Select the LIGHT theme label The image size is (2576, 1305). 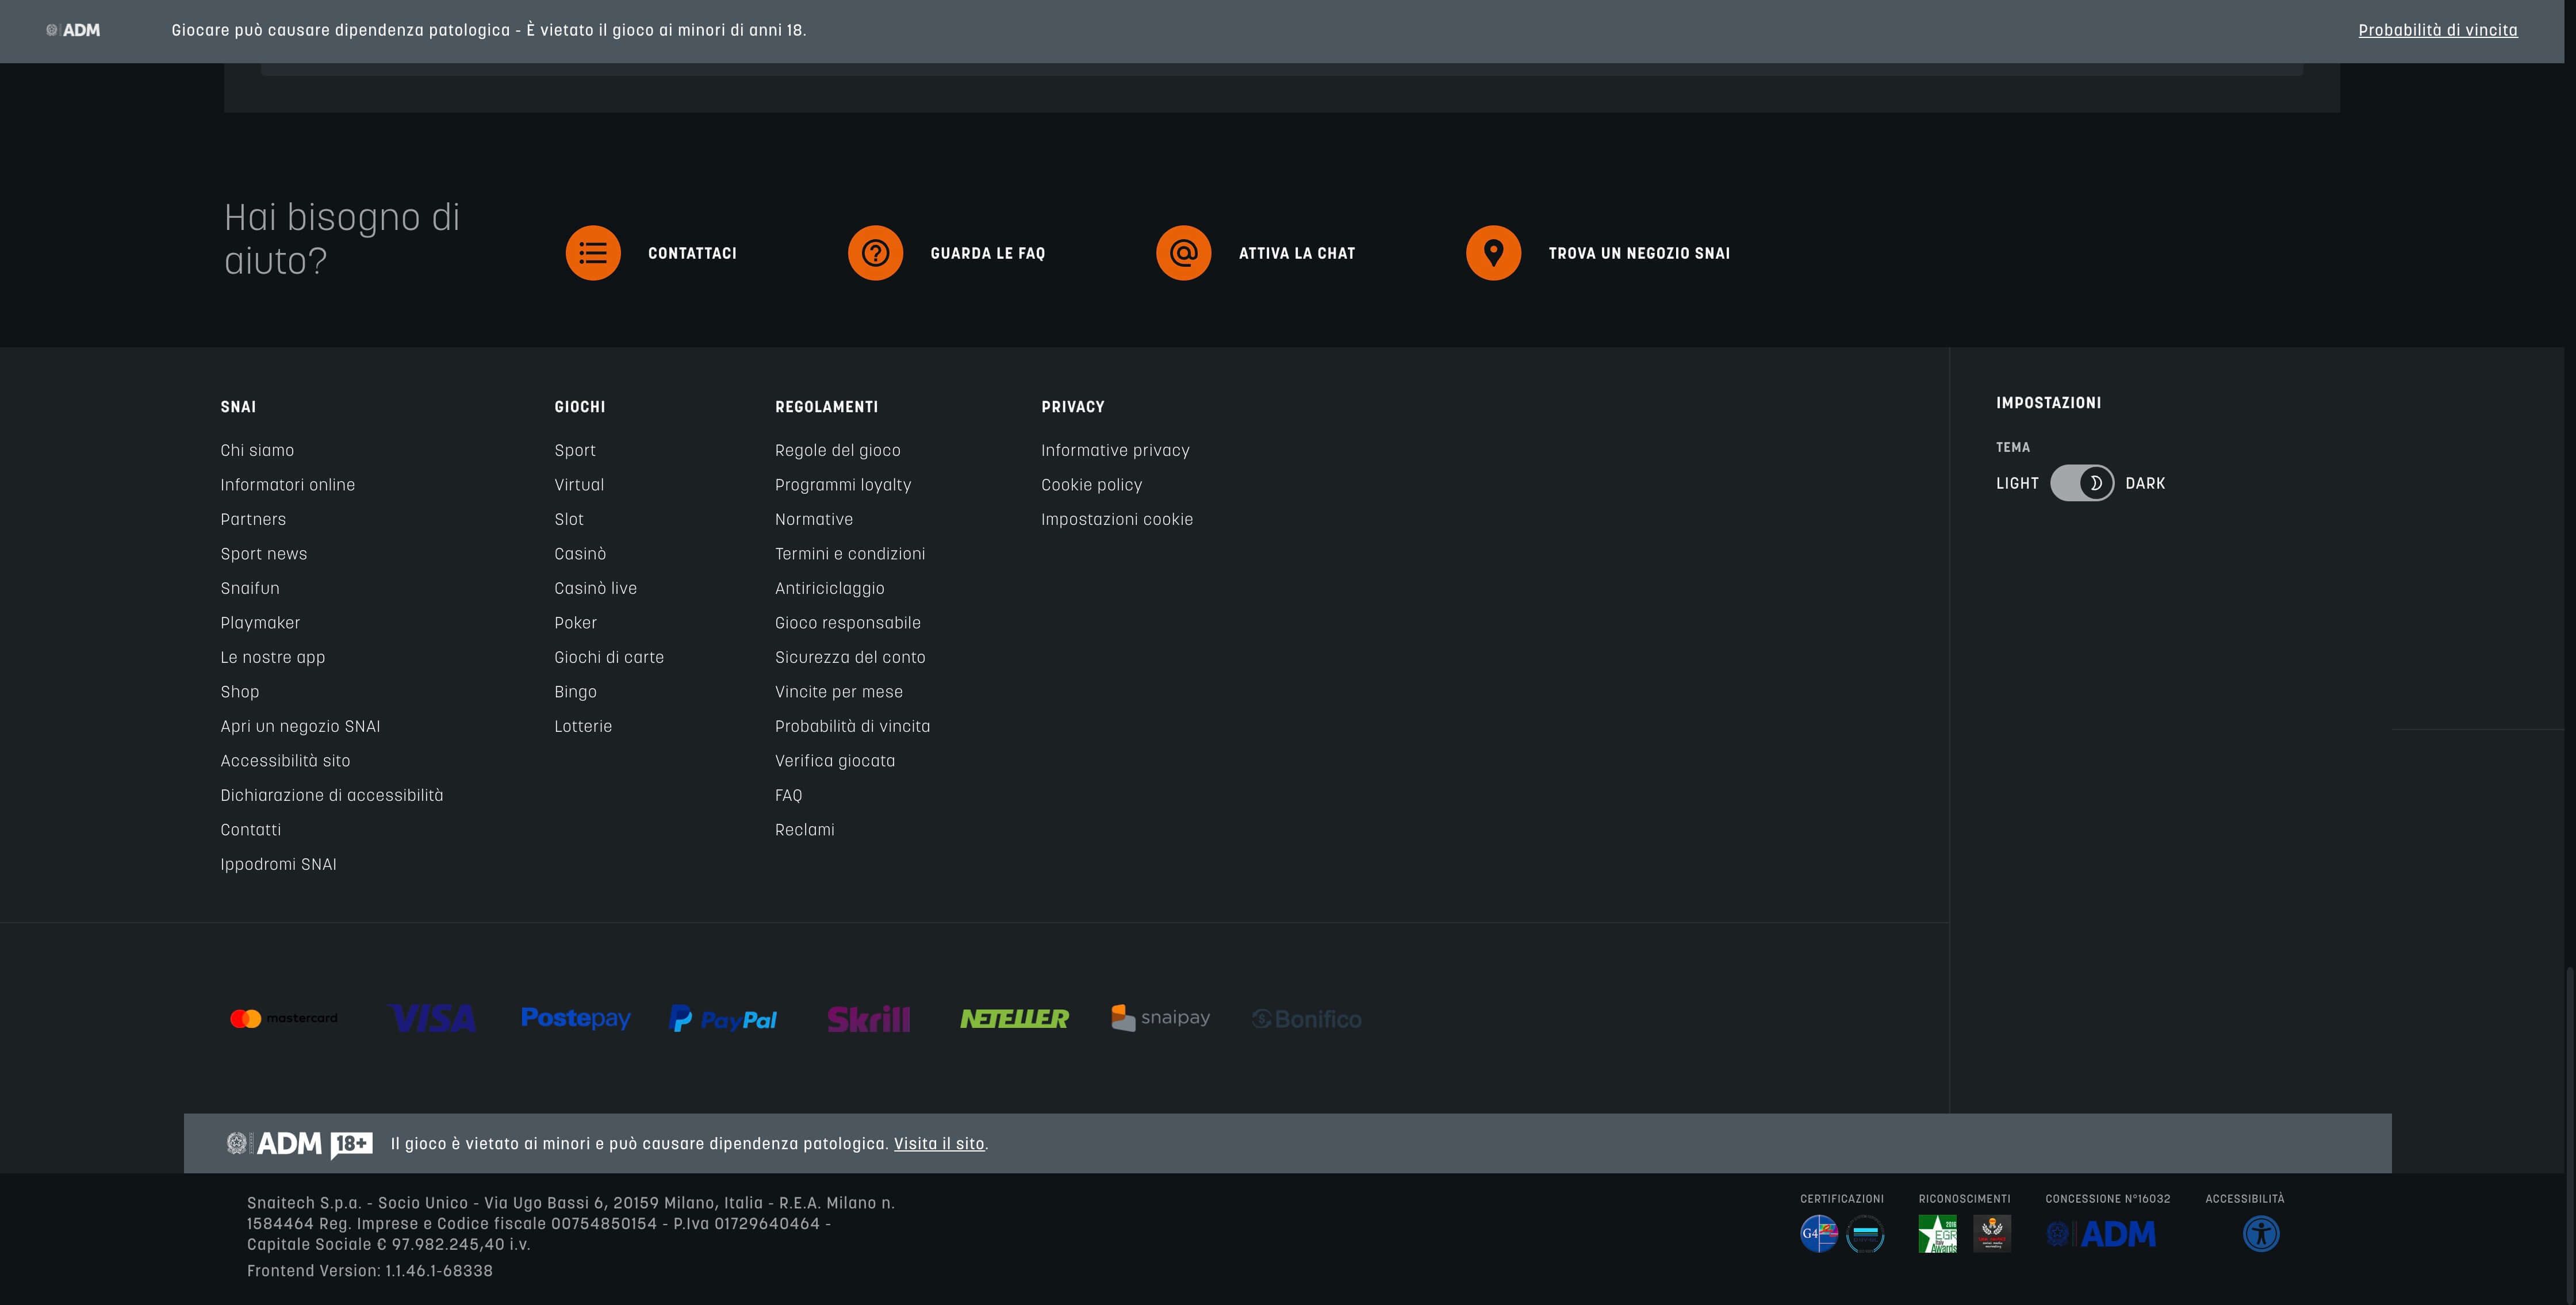tap(2016, 483)
